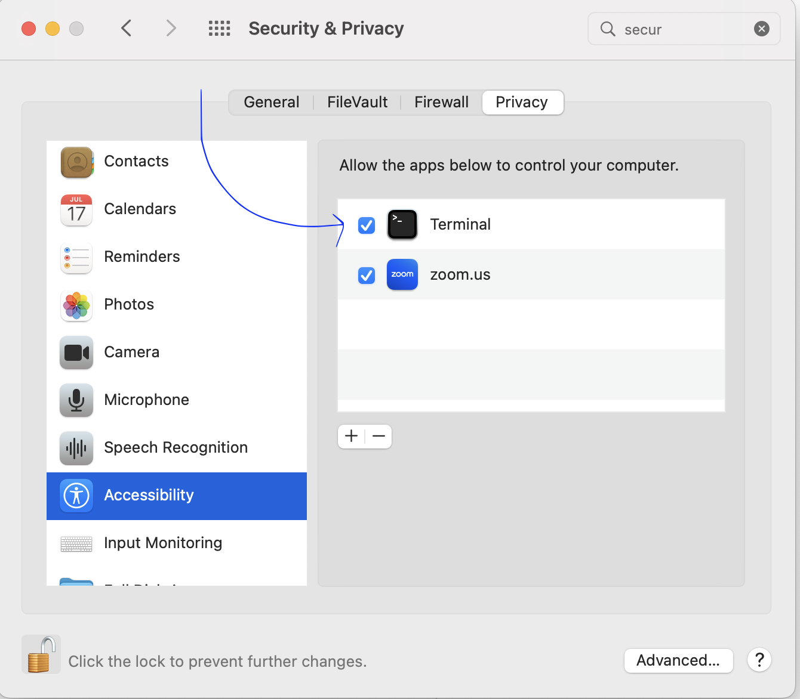Screen dimensions: 800x699
Task: Remove selected app with minus button
Action: click(379, 437)
